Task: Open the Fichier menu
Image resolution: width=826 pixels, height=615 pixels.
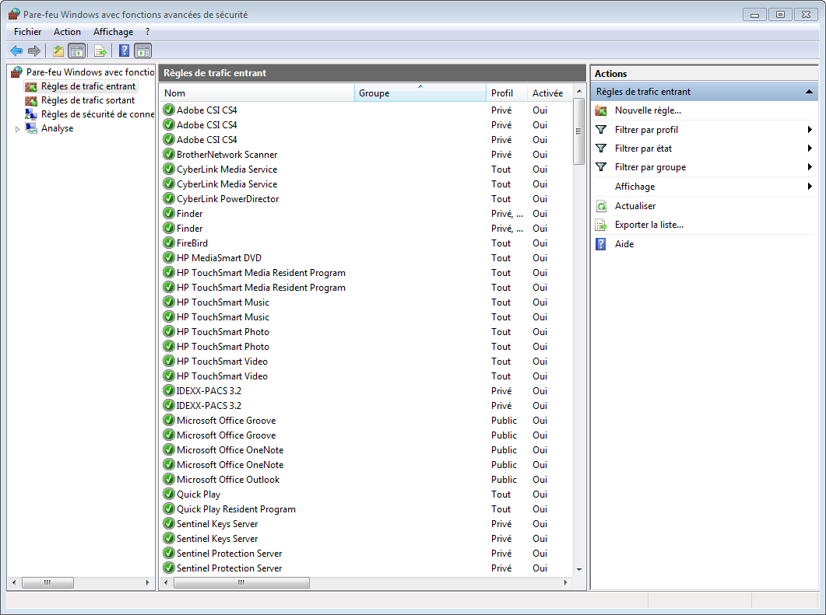Action: click(27, 32)
